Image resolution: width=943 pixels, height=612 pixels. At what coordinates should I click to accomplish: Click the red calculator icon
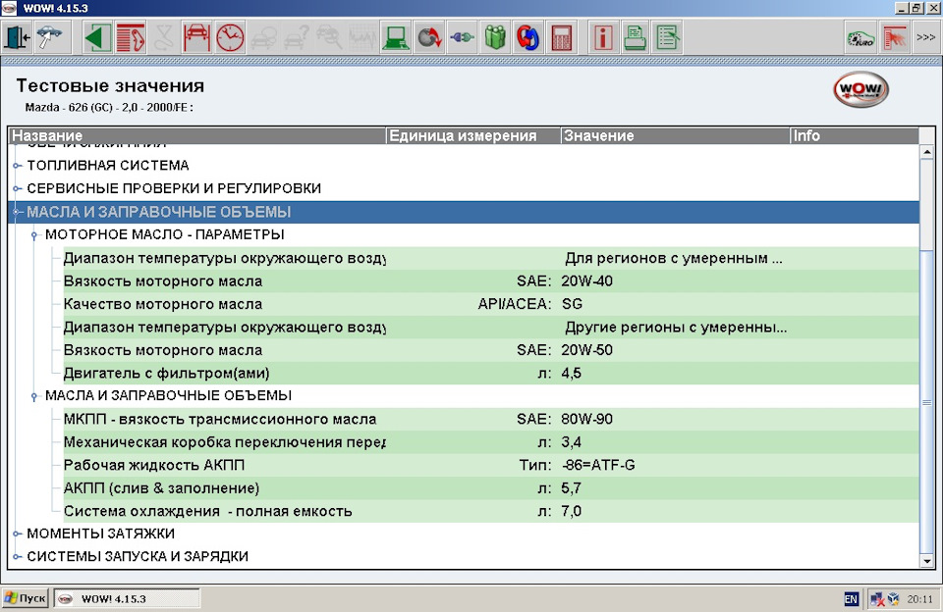click(x=561, y=38)
